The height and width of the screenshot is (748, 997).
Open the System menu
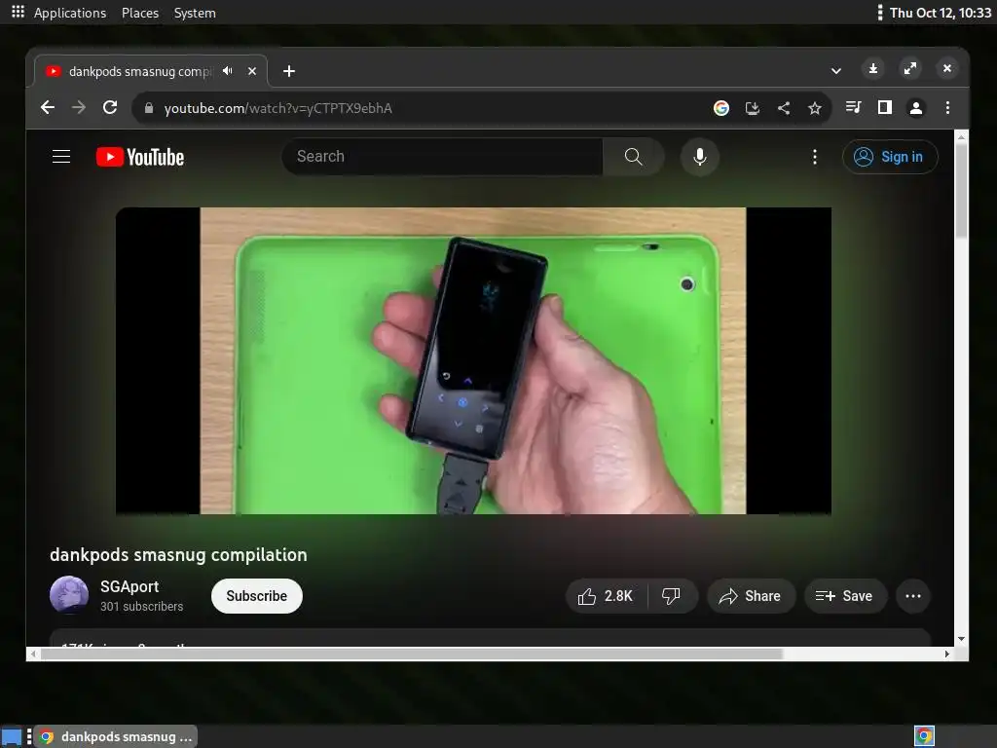195,13
